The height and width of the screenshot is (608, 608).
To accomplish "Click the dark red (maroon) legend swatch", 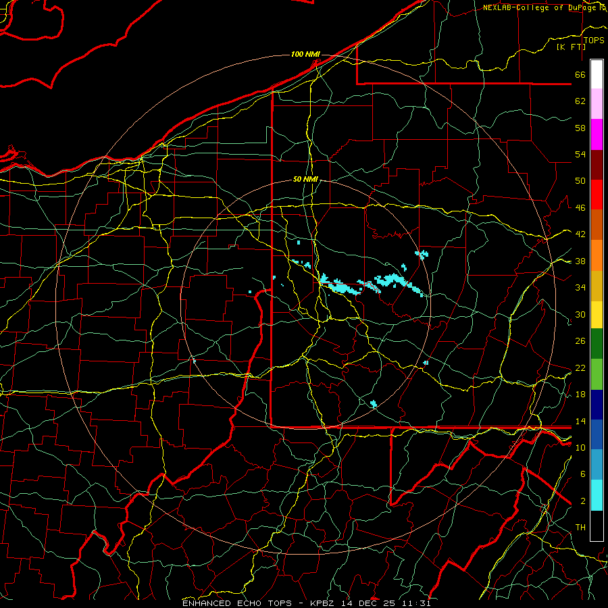I will [597, 165].
